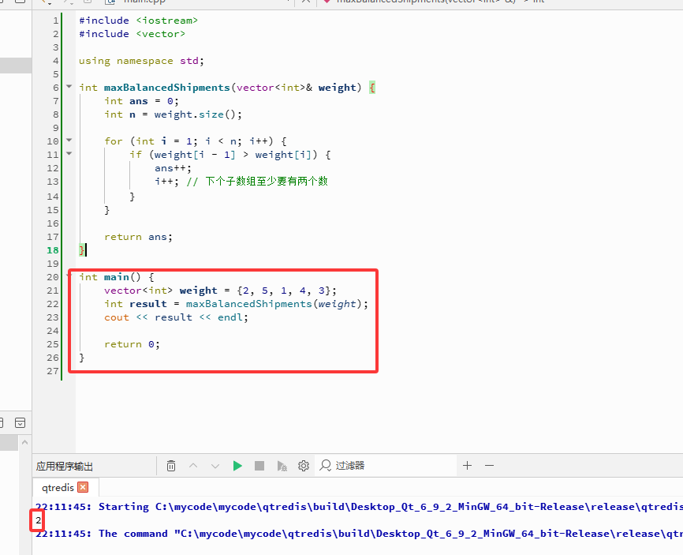Image resolution: width=683 pixels, height=555 pixels.
Task: Collapse the for loop at line 10
Action: click(x=69, y=140)
